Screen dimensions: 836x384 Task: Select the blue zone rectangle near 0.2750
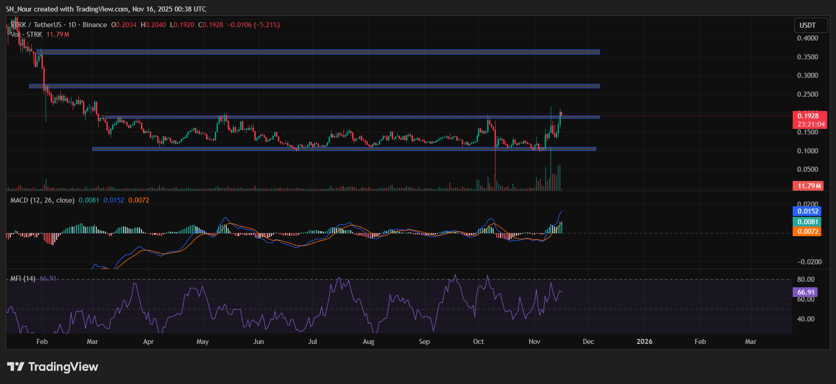click(314, 86)
